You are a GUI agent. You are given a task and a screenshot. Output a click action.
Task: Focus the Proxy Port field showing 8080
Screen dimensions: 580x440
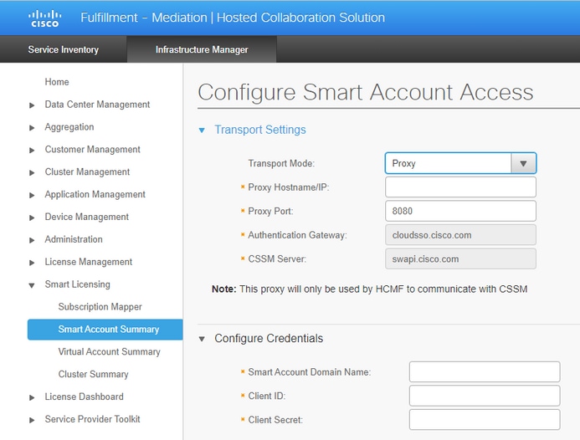coord(460,211)
